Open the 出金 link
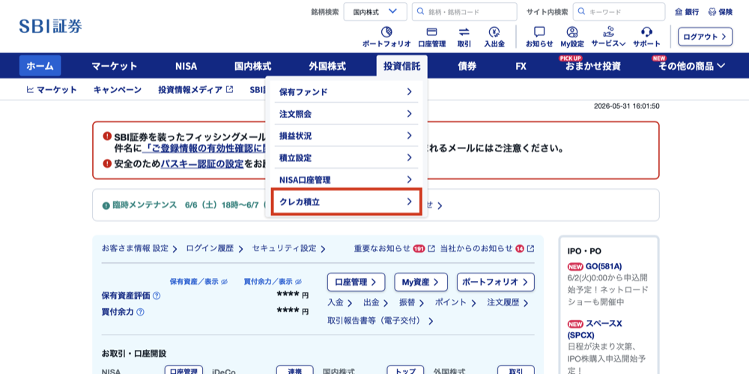This screenshot has width=749, height=374. tap(375, 303)
